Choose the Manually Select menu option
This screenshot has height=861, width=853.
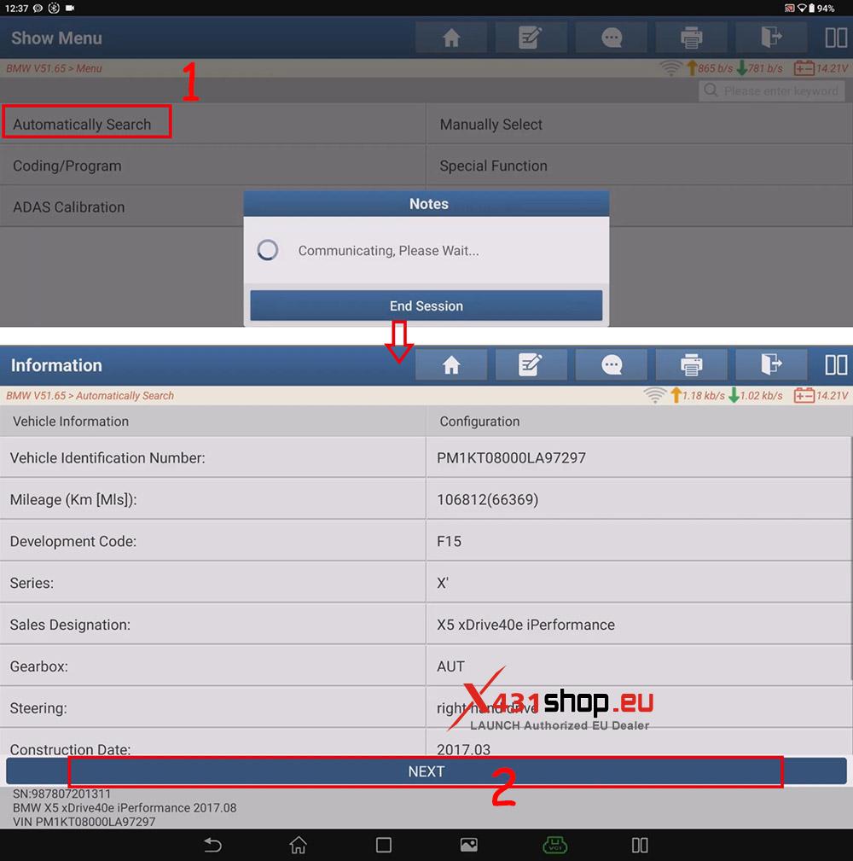click(491, 125)
